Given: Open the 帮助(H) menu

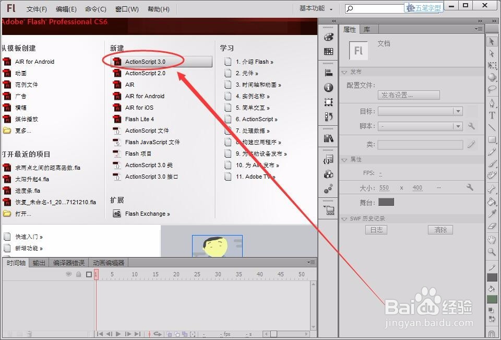Looking at the screenshot, I should (159, 9).
